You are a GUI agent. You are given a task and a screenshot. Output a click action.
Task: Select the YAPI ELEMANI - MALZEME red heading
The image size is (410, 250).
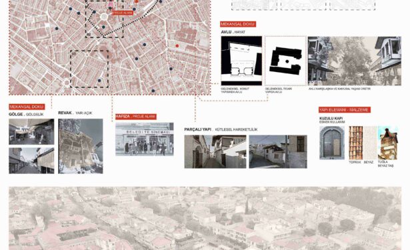click(345, 110)
